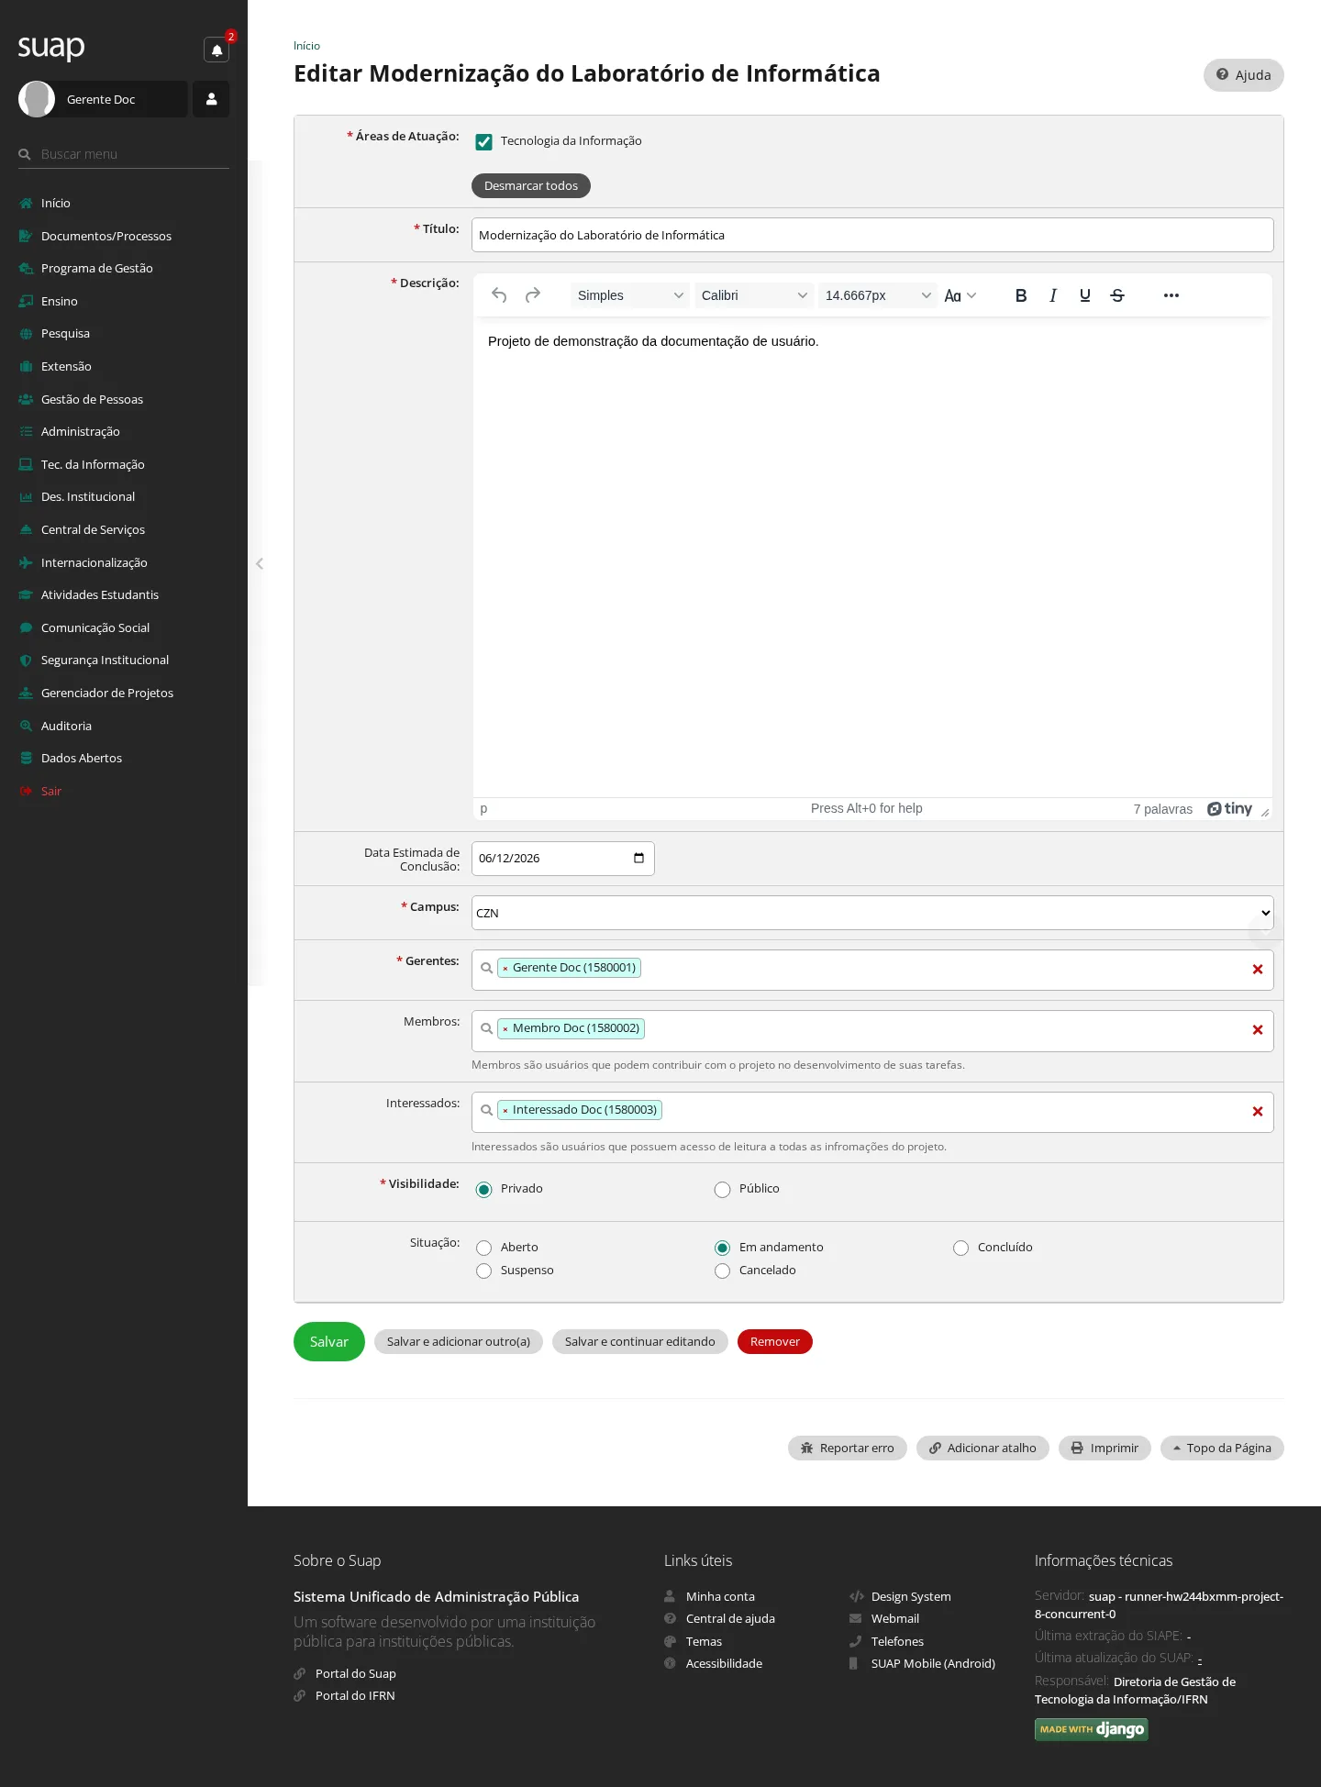The image size is (1321, 1787).
Task: Set situation to Suspenso
Action: 484,1271
